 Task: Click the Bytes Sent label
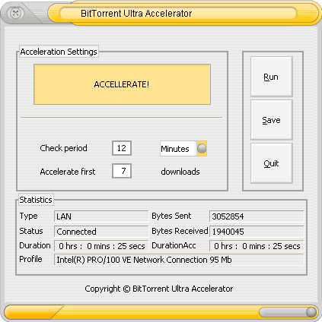tap(171, 216)
